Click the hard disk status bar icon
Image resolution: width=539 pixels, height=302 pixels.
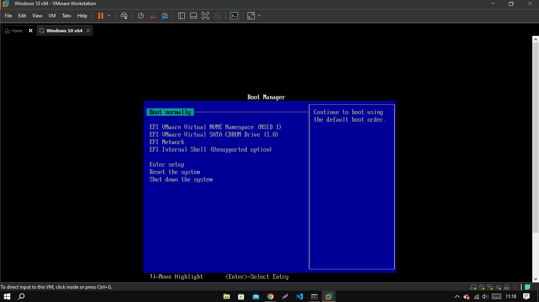click(473, 287)
